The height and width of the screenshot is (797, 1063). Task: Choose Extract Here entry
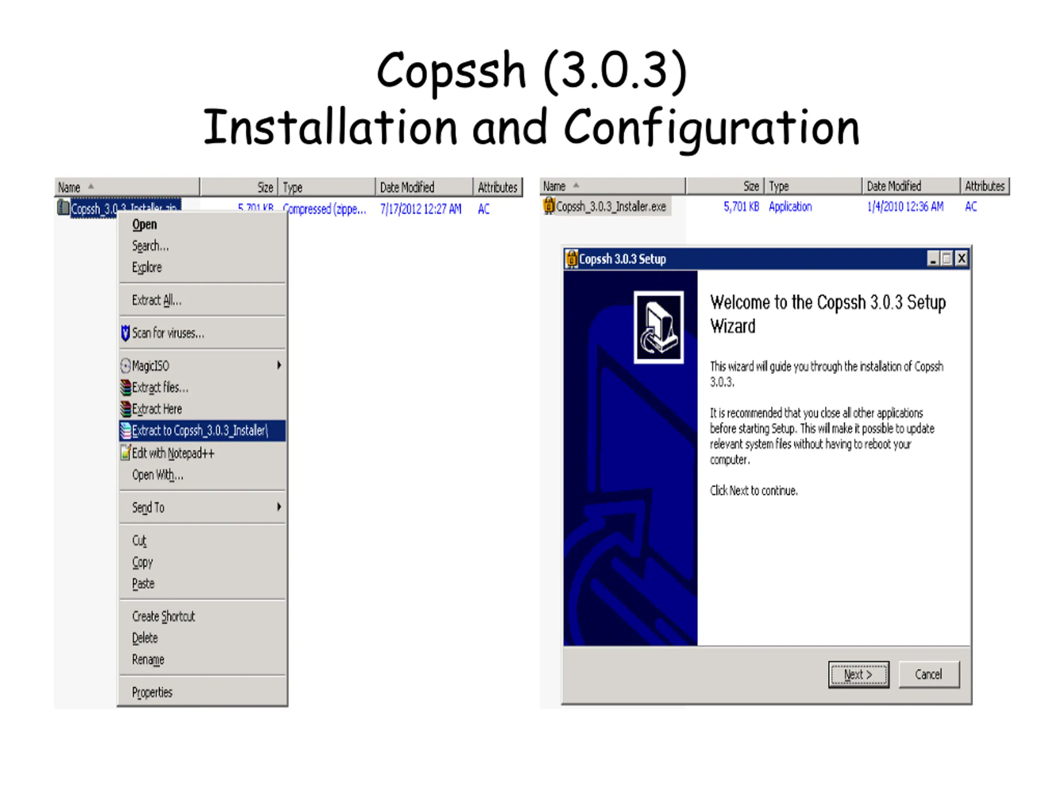click(202, 409)
